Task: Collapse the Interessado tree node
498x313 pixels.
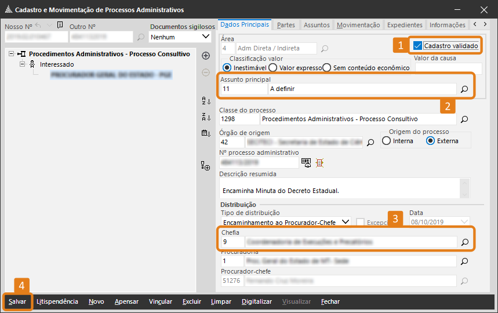Action: (23, 64)
